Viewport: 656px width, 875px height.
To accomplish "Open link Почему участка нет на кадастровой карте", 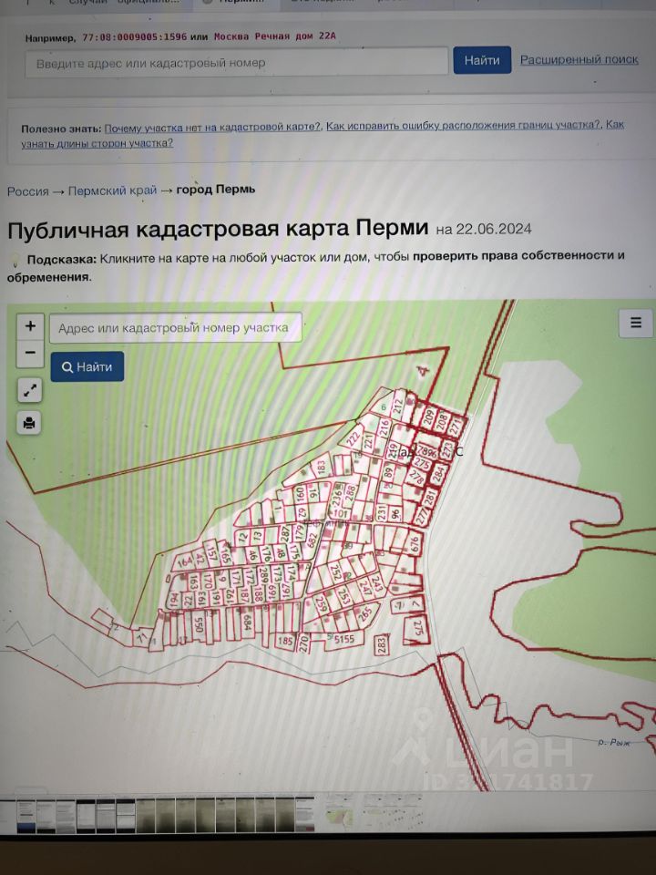I will (212, 128).
